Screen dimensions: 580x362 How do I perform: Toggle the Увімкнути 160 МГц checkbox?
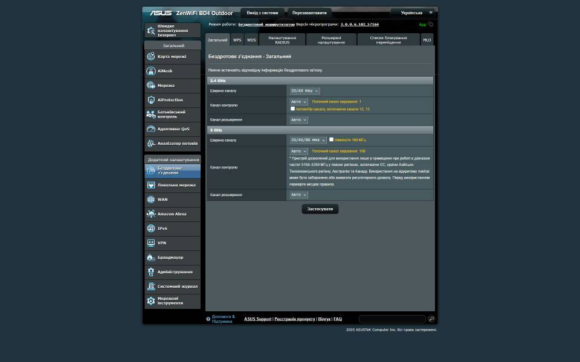(x=331, y=139)
